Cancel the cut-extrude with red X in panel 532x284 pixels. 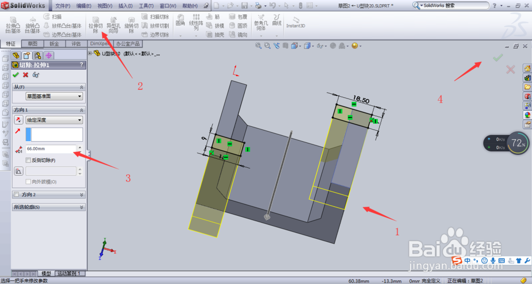pos(26,75)
